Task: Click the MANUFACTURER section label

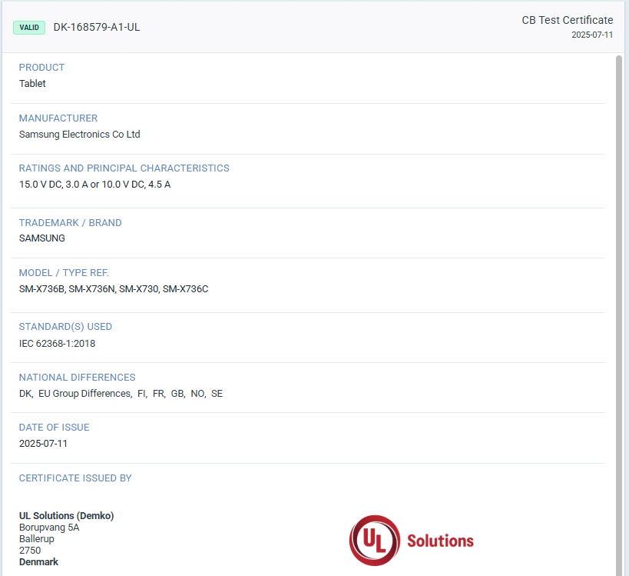Action: point(58,118)
